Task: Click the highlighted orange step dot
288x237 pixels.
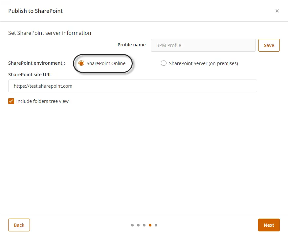Action: coord(150,225)
